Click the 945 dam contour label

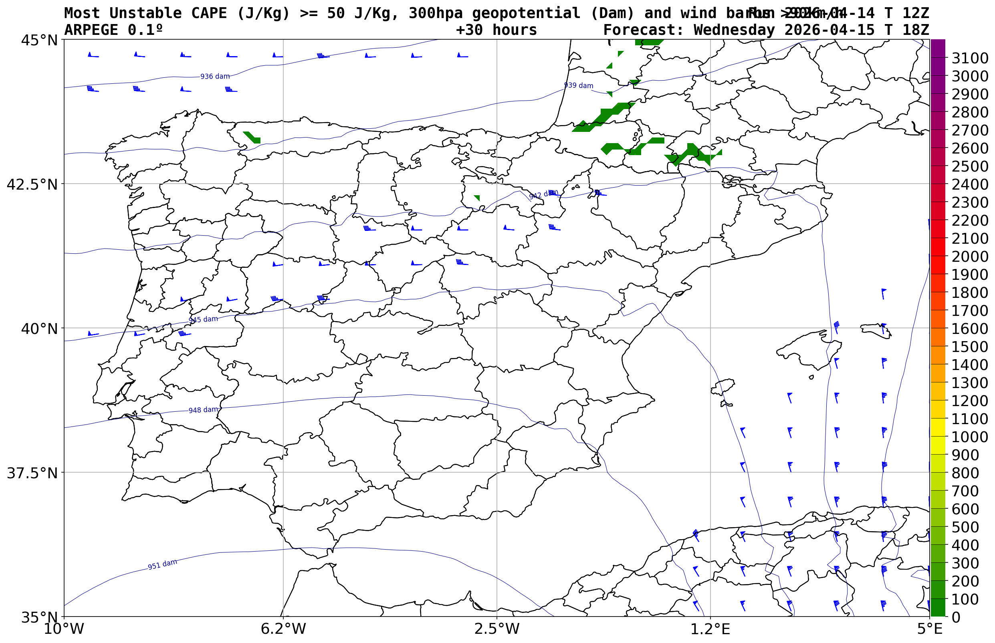point(203,319)
